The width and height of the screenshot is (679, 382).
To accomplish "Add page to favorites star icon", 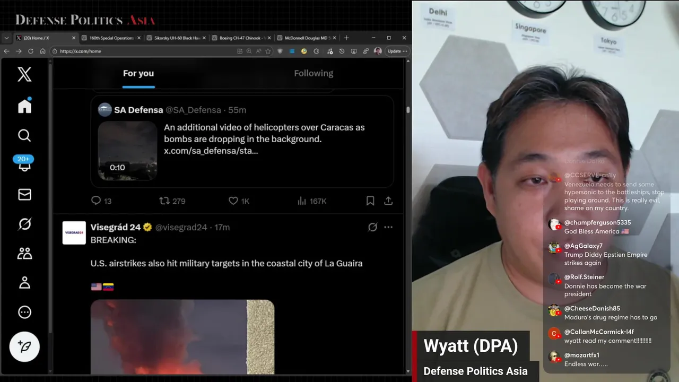I will coord(268,51).
